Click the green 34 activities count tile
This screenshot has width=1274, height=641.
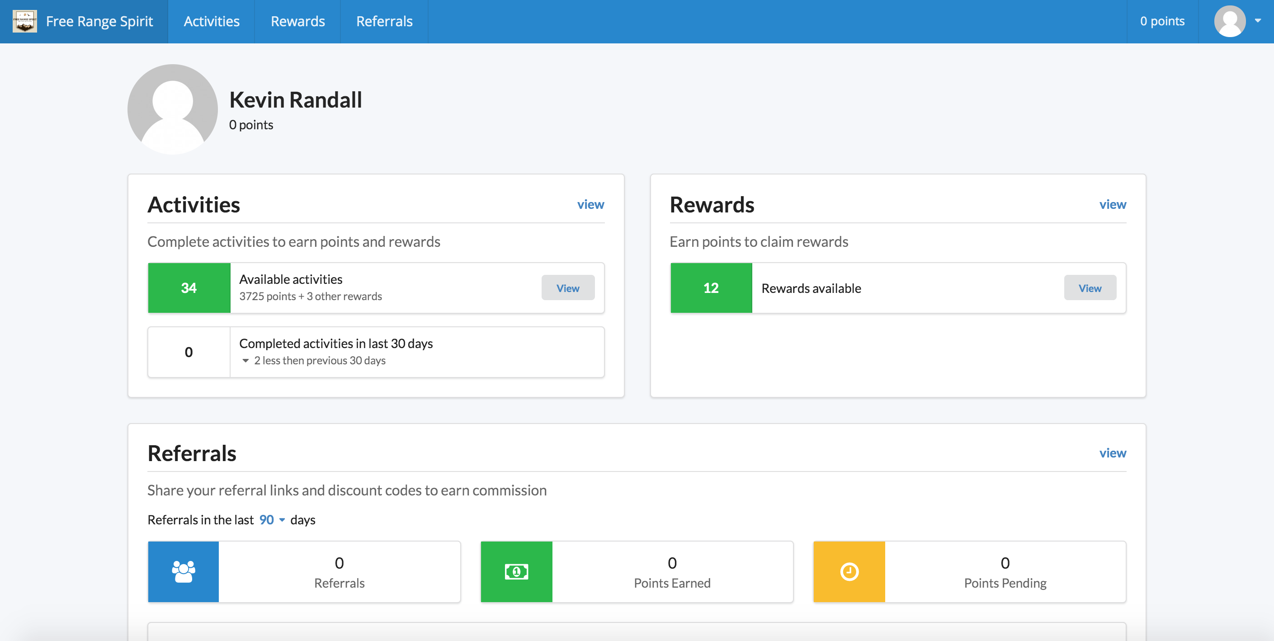tap(189, 288)
